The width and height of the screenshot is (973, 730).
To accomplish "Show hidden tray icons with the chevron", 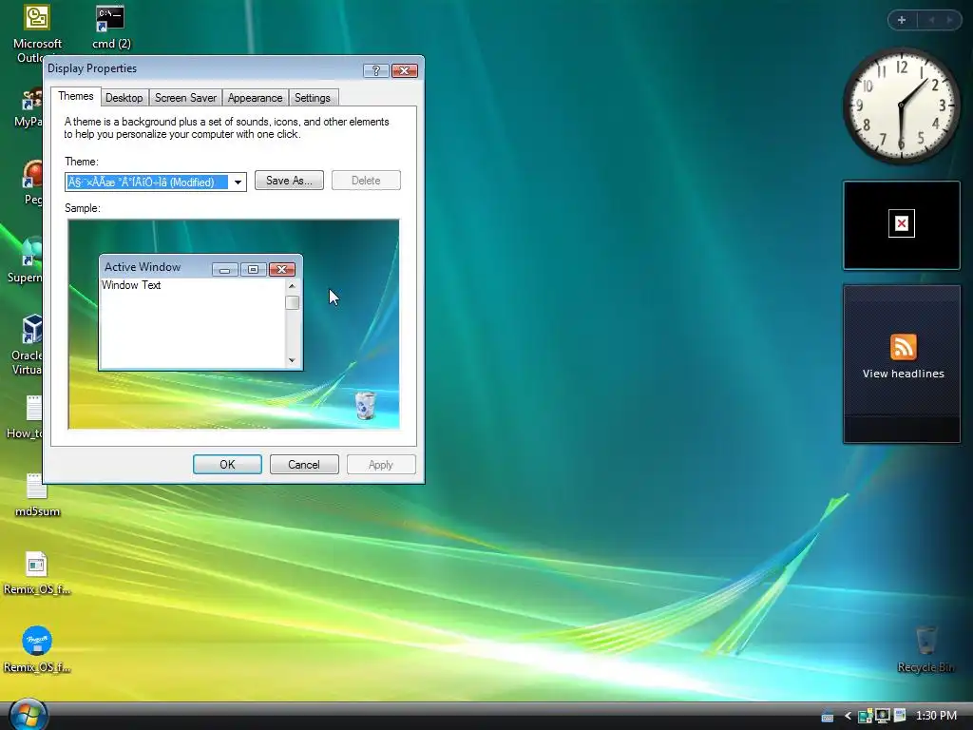I will pyautogui.click(x=848, y=716).
